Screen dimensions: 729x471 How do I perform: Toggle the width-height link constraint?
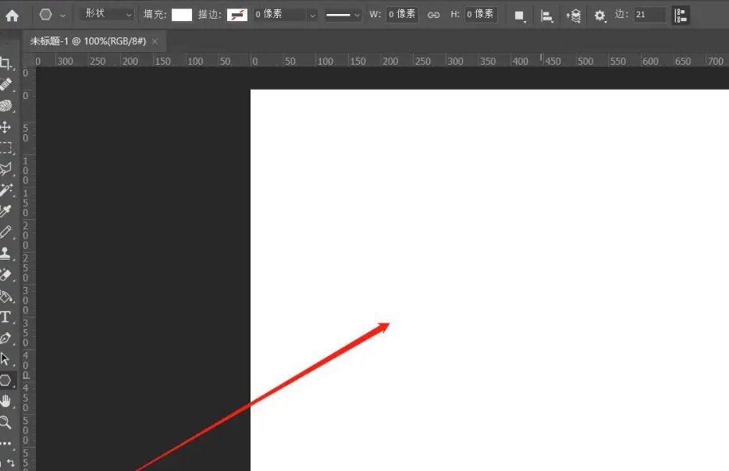click(433, 15)
